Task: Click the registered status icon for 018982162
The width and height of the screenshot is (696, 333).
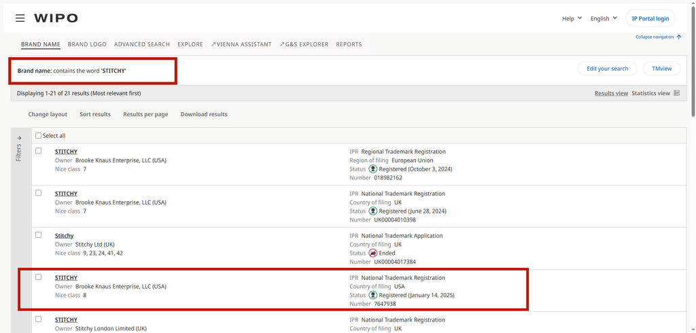Action: point(373,169)
